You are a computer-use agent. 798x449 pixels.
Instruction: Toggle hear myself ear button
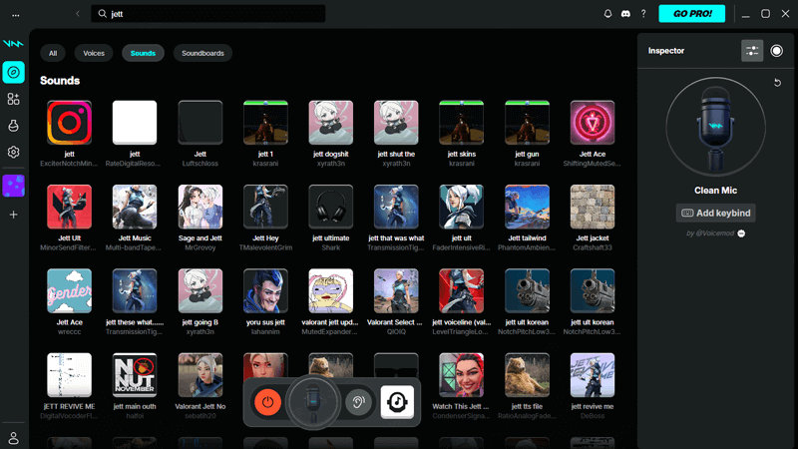point(358,402)
